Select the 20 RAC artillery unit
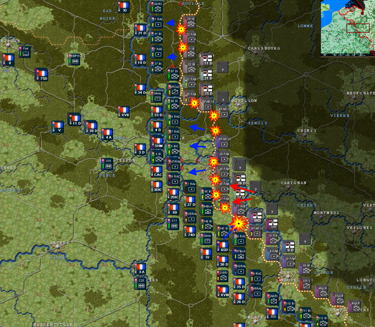The image size is (375, 327). (239, 239)
